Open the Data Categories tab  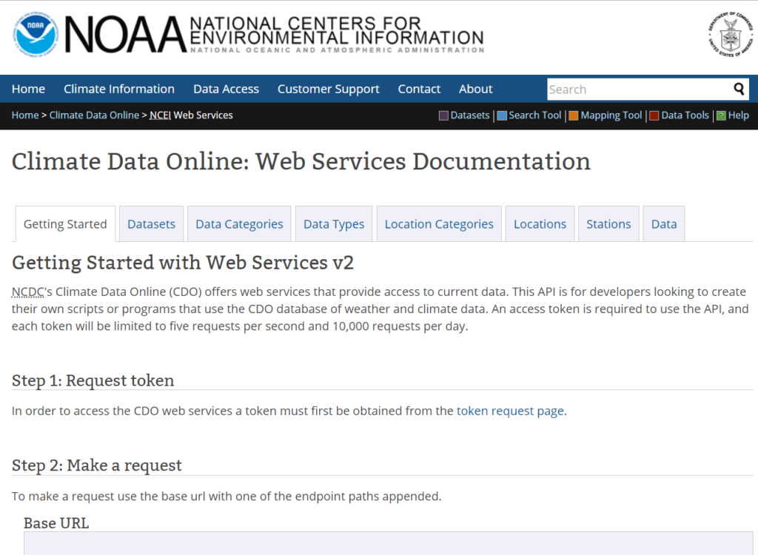[238, 223]
